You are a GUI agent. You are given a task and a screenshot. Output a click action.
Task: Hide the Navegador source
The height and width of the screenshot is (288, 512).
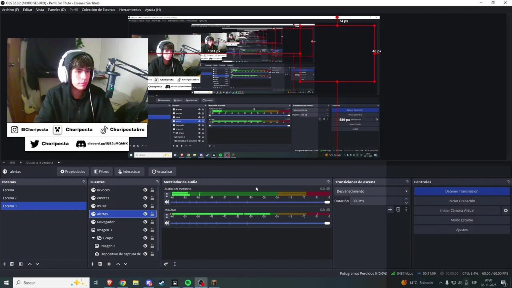[x=145, y=222]
